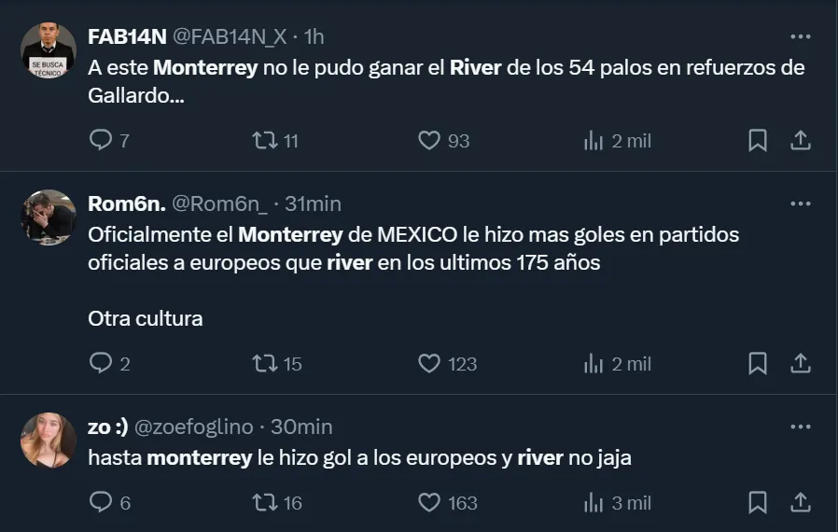838x532 pixels.
Task: Open more options on zo :)'s tweet
Action: (800, 427)
